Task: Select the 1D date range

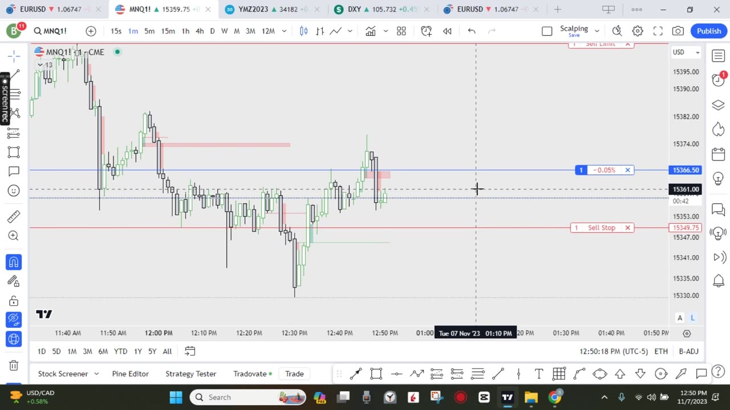Action: (x=42, y=351)
